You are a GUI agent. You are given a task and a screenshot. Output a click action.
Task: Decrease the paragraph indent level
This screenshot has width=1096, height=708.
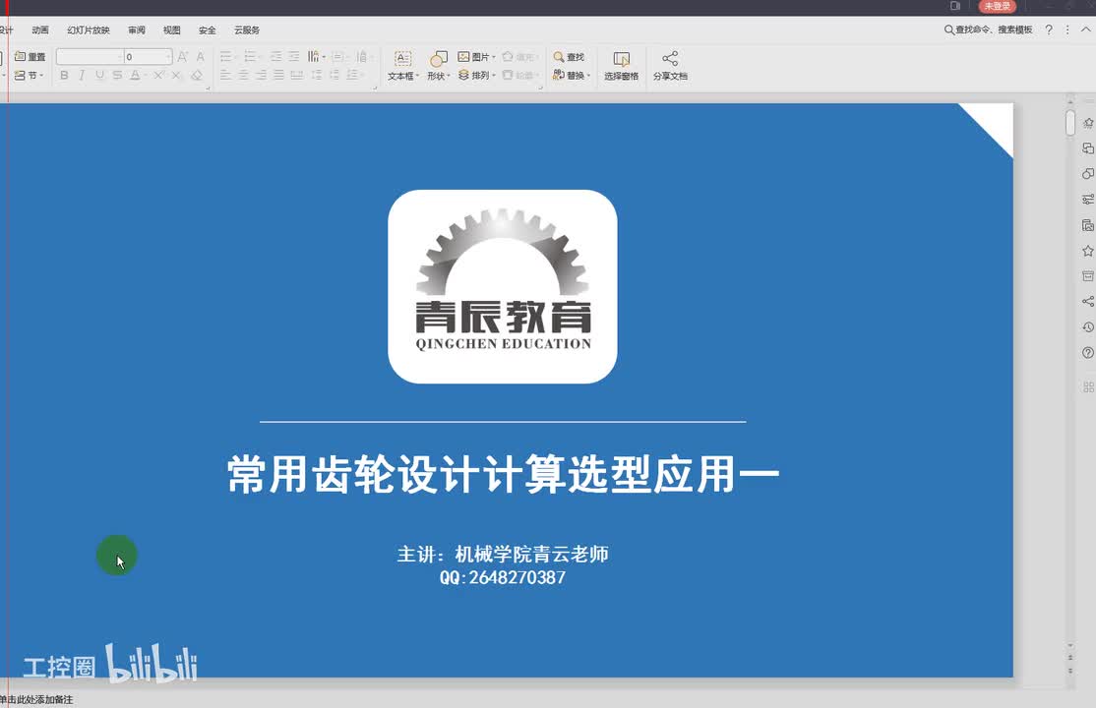pyautogui.click(x=276, y=57)
